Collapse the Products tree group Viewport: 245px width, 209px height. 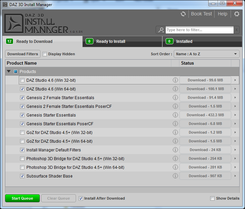(9, 71)
